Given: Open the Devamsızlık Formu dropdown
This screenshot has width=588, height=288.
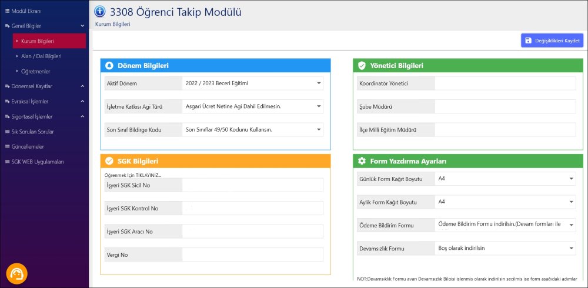Looking at the screenshot, I should click(506, 249).
